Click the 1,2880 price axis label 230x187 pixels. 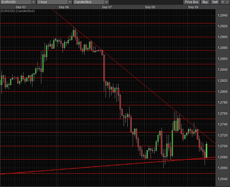point(223,48)
